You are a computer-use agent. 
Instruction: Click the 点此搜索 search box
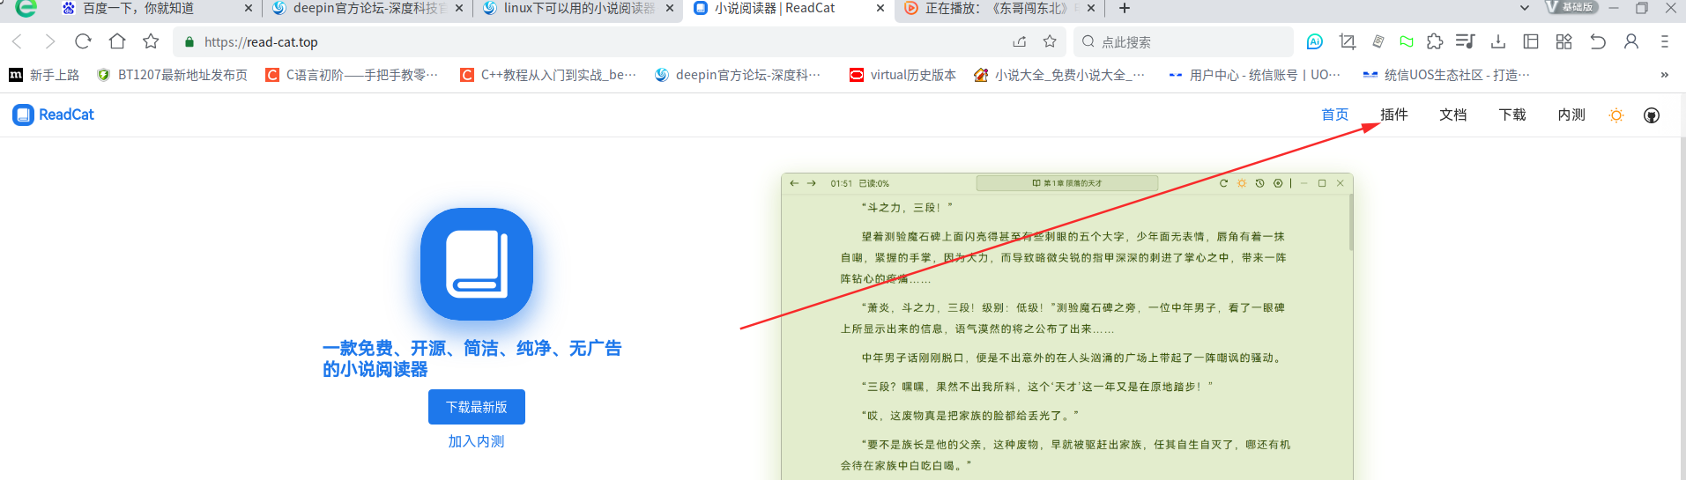1183,41
